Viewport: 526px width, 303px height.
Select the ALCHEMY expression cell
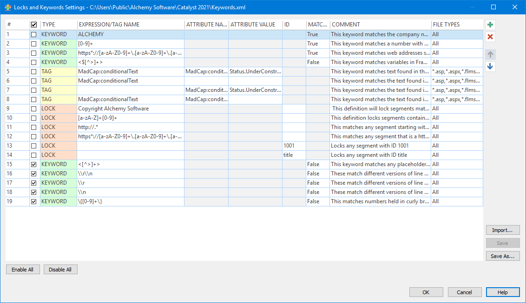pyautogui.click(x=131, y=34)
